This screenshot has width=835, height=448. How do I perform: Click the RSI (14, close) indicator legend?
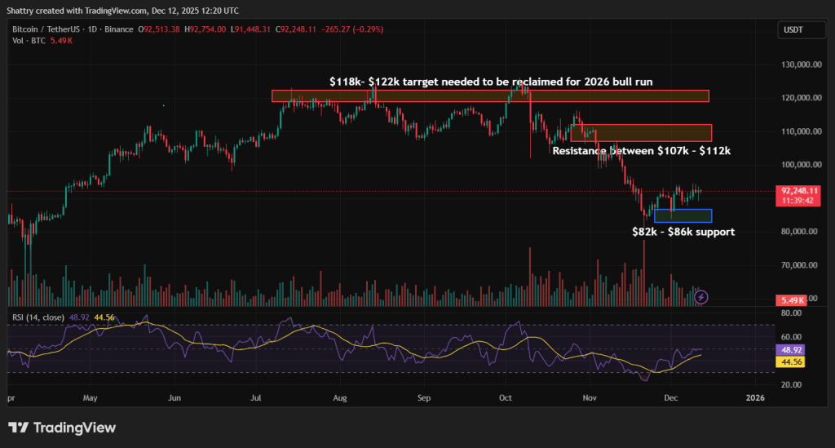click(x=38, y=317)
